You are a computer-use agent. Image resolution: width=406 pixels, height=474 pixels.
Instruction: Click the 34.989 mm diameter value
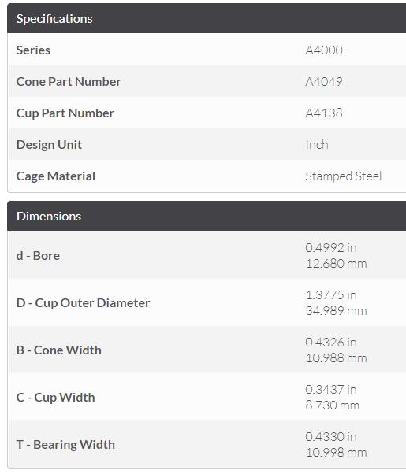[x=337, y=311]
